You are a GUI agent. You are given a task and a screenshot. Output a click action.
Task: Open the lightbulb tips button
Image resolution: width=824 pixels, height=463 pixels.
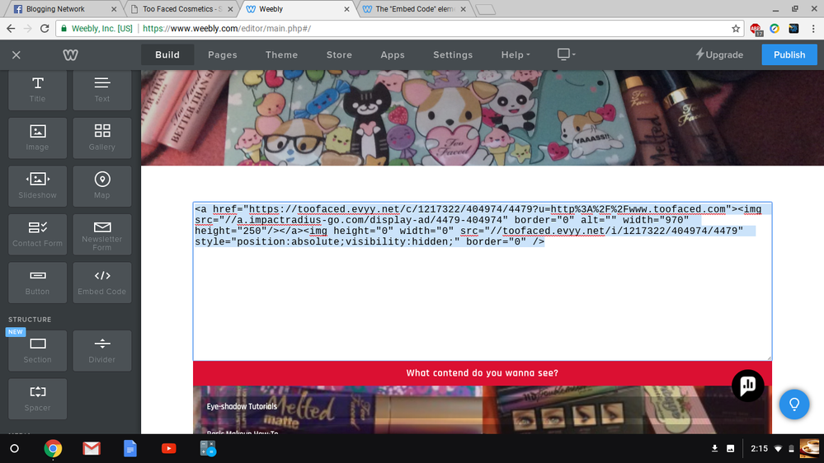(x=794, y=405)
